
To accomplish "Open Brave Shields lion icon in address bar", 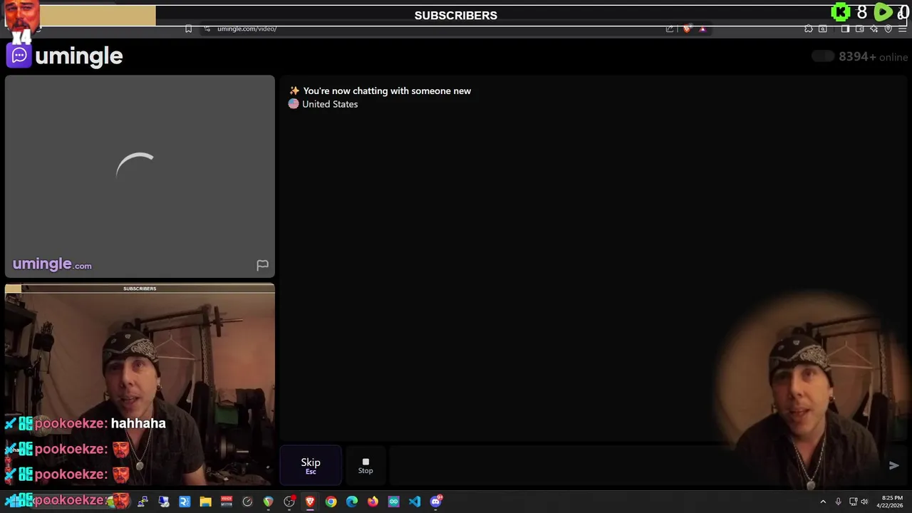I will [687, 28].
